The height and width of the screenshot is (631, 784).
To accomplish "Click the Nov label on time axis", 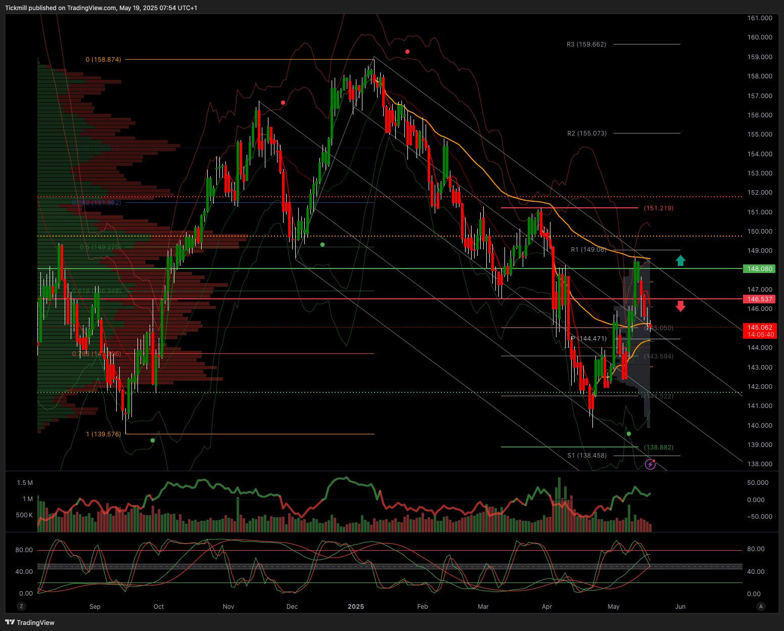I will coord(228,606).
